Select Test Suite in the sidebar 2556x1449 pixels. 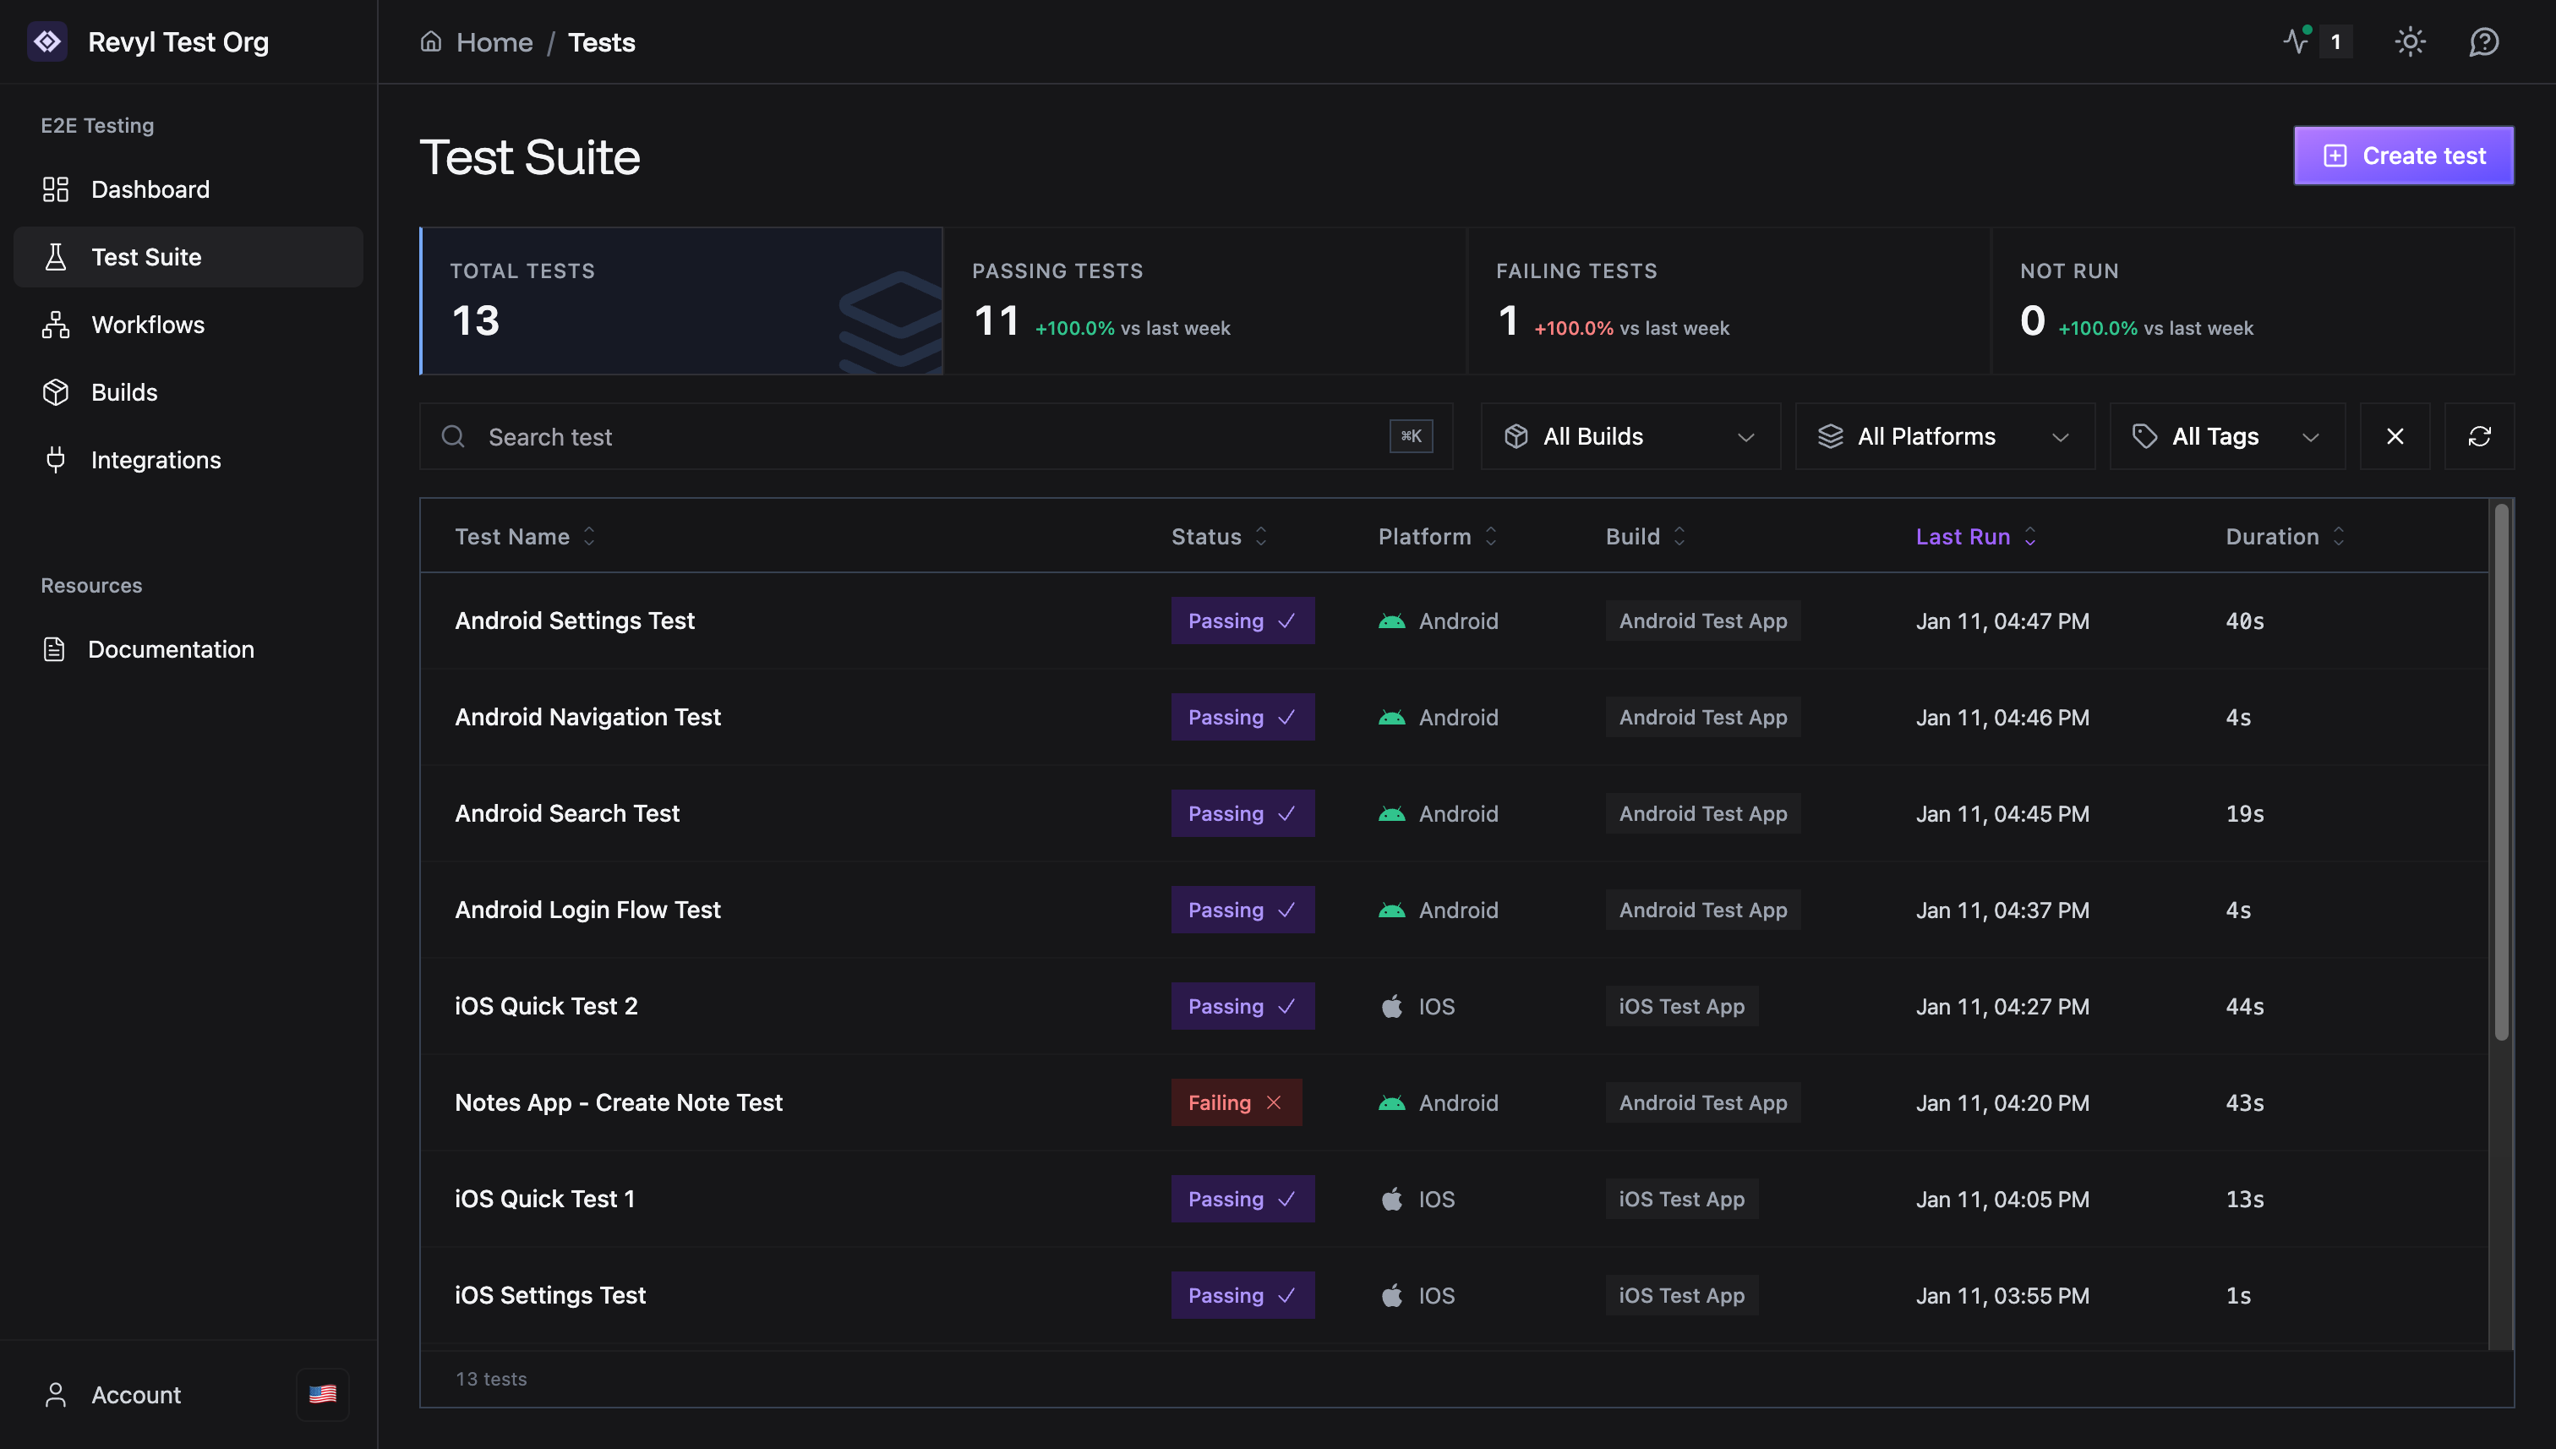pos(146,256)
